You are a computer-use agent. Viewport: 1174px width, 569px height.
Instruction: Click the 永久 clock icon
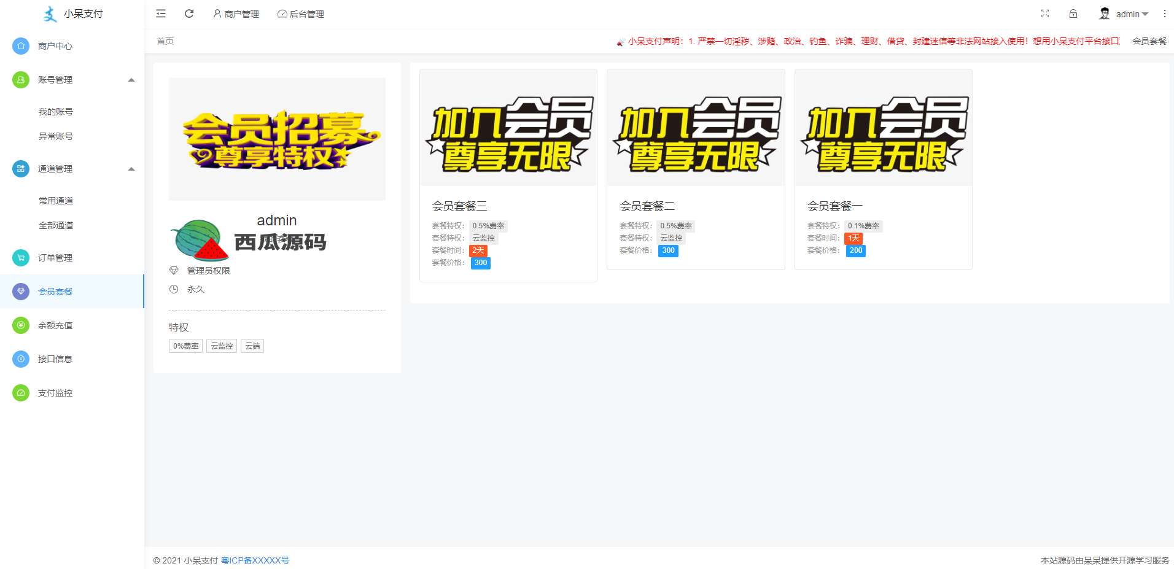(x=174, y=289)
